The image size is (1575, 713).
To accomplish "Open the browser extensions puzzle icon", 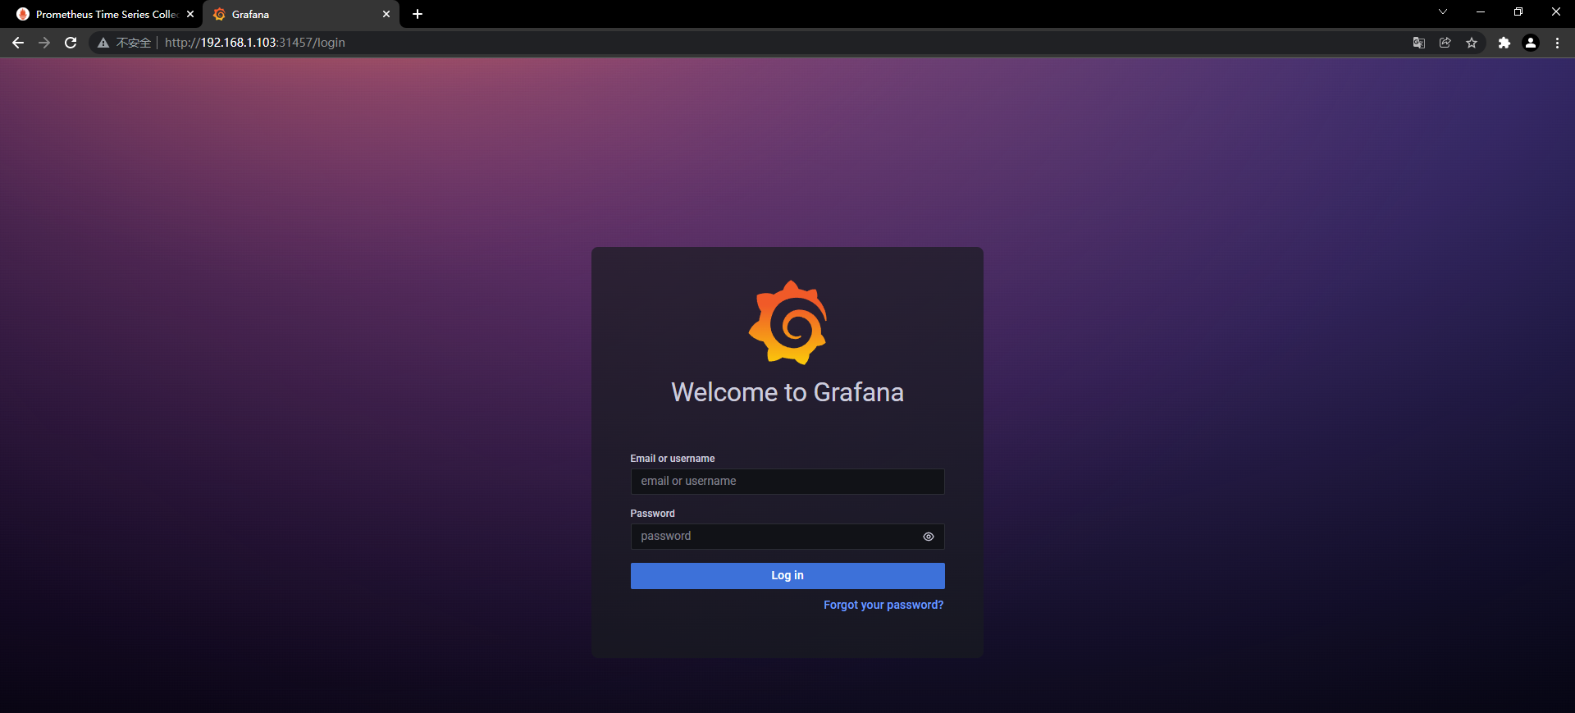I will 1504,43.
